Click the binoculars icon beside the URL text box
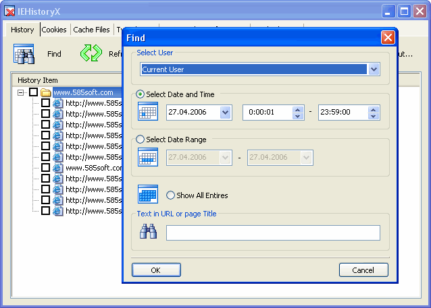The height and width of the screenshot is (308, 431). pos(149,231)
